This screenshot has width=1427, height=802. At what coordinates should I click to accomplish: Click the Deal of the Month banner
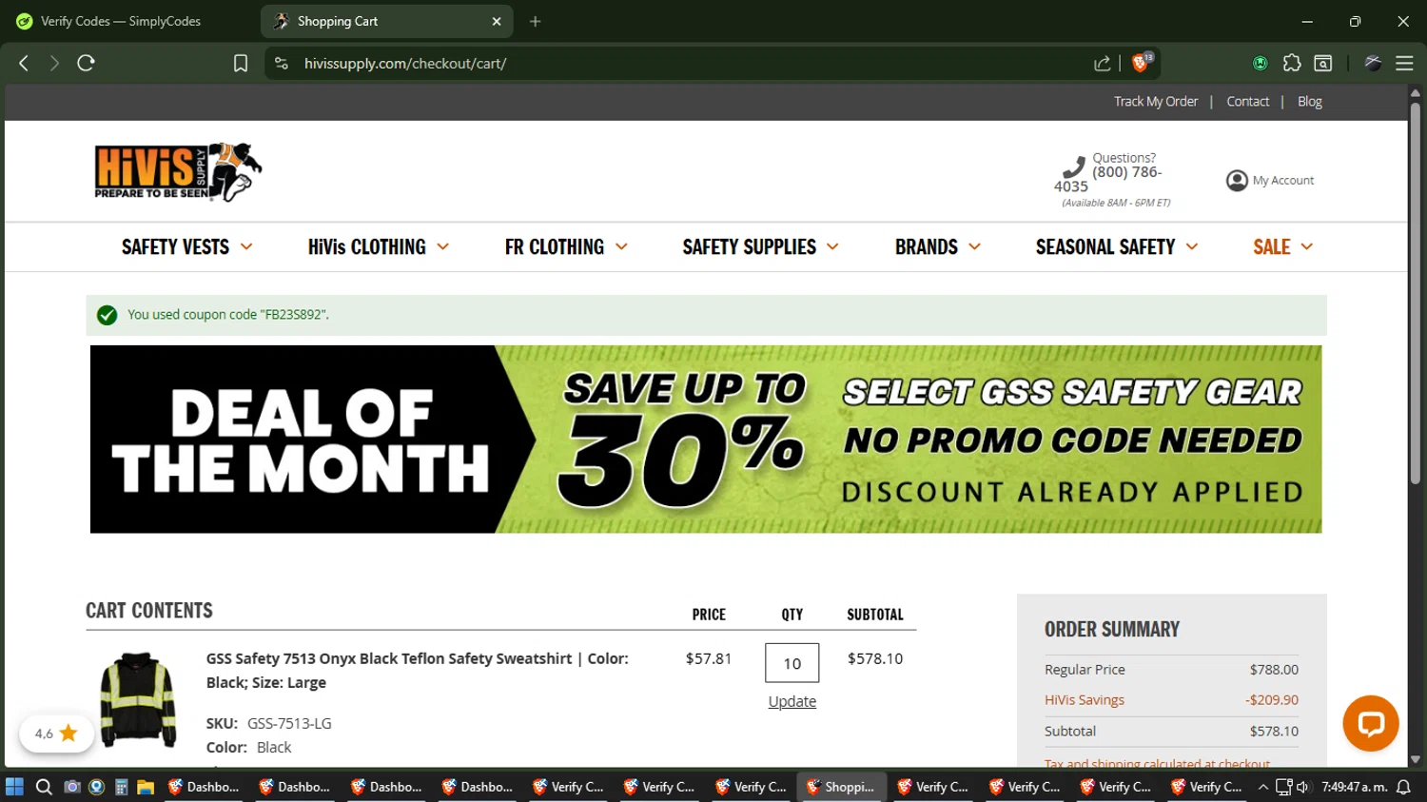pyautogui.click(x=706, y=439)
